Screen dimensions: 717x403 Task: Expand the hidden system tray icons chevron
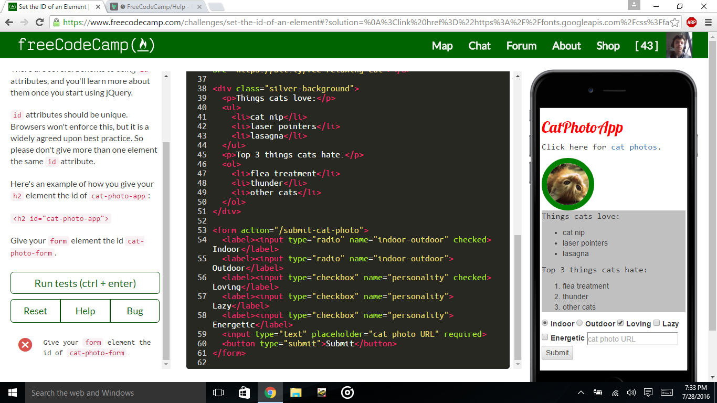[x=581, y=393]
